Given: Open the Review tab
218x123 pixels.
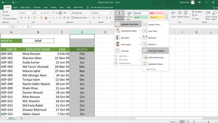Looking at the screenshot, I should click(53, 8).
